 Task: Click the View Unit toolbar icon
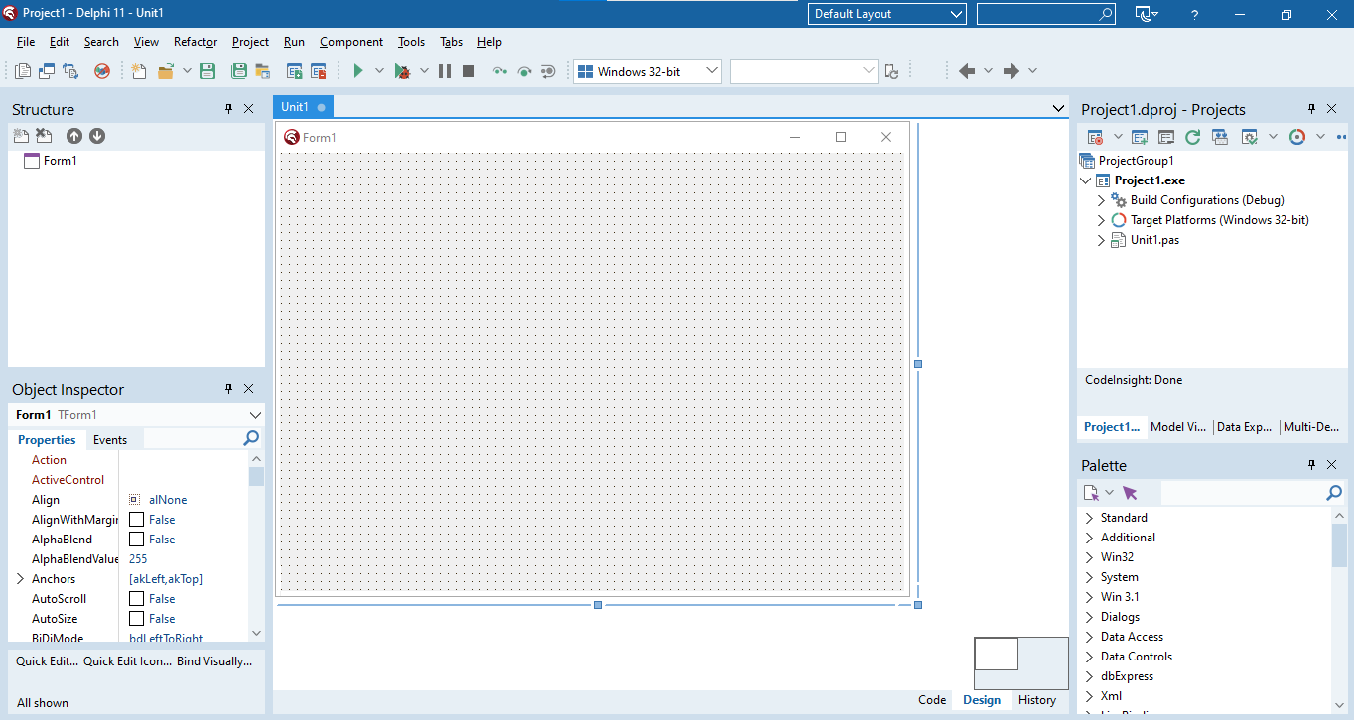[23, 71]
